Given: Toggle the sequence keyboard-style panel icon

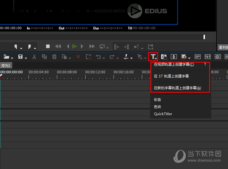Looking at the screenshot, I should (197, 57).
